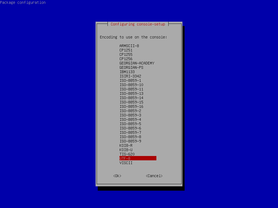
Task: Choose ISO-8859-4 encoding
Action: tap(130, 119)
